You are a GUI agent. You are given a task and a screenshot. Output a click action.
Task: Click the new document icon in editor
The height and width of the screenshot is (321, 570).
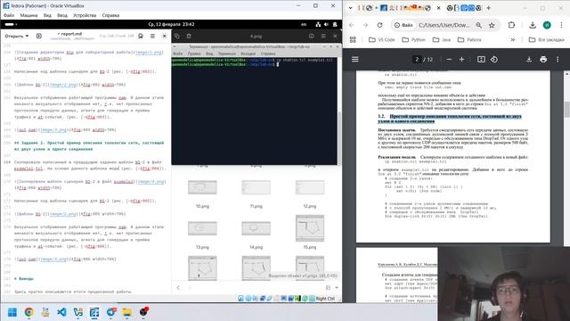point(39,36)
